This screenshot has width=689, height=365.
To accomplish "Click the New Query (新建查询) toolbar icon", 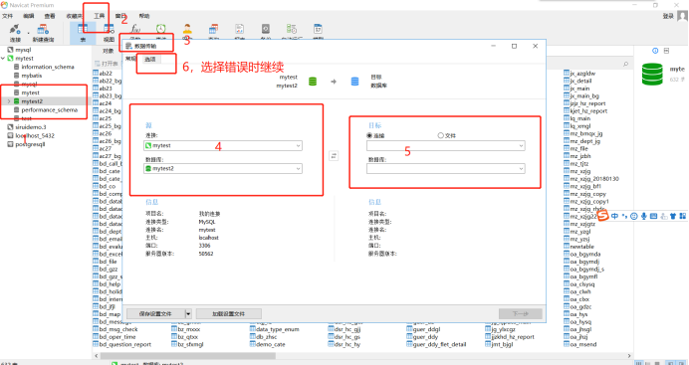I will 43,30.
